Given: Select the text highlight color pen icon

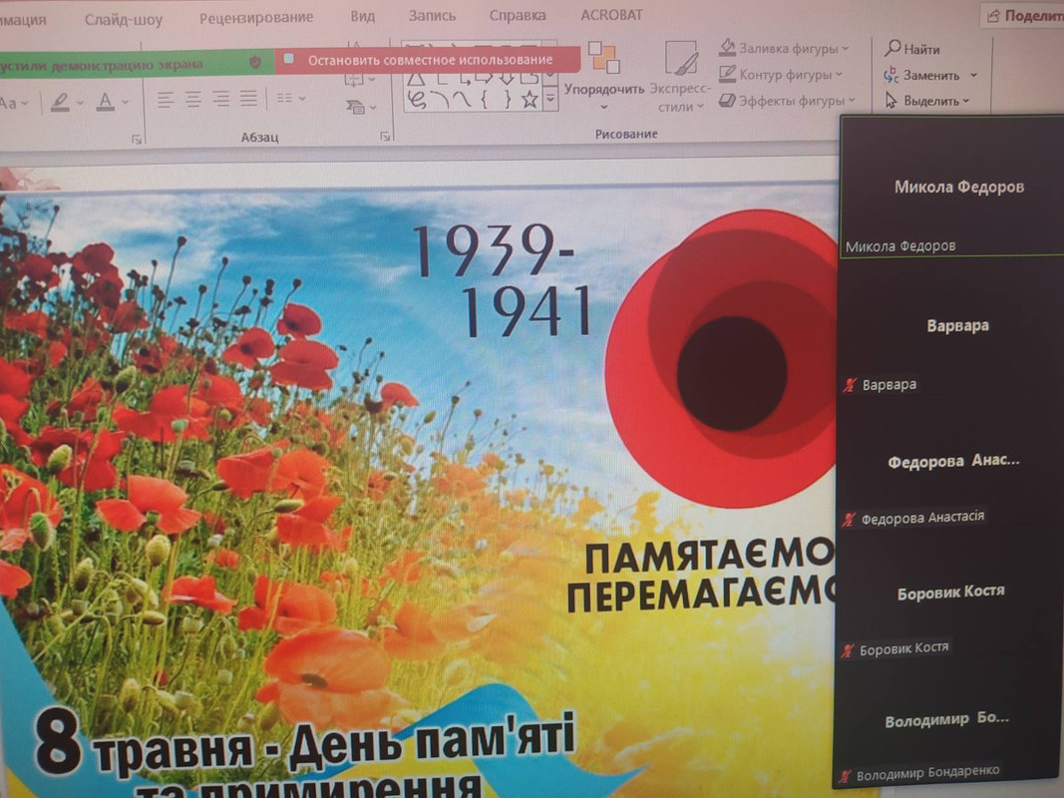Looking at the screenshot, I should pyautogui.click(x=60, y=103).
